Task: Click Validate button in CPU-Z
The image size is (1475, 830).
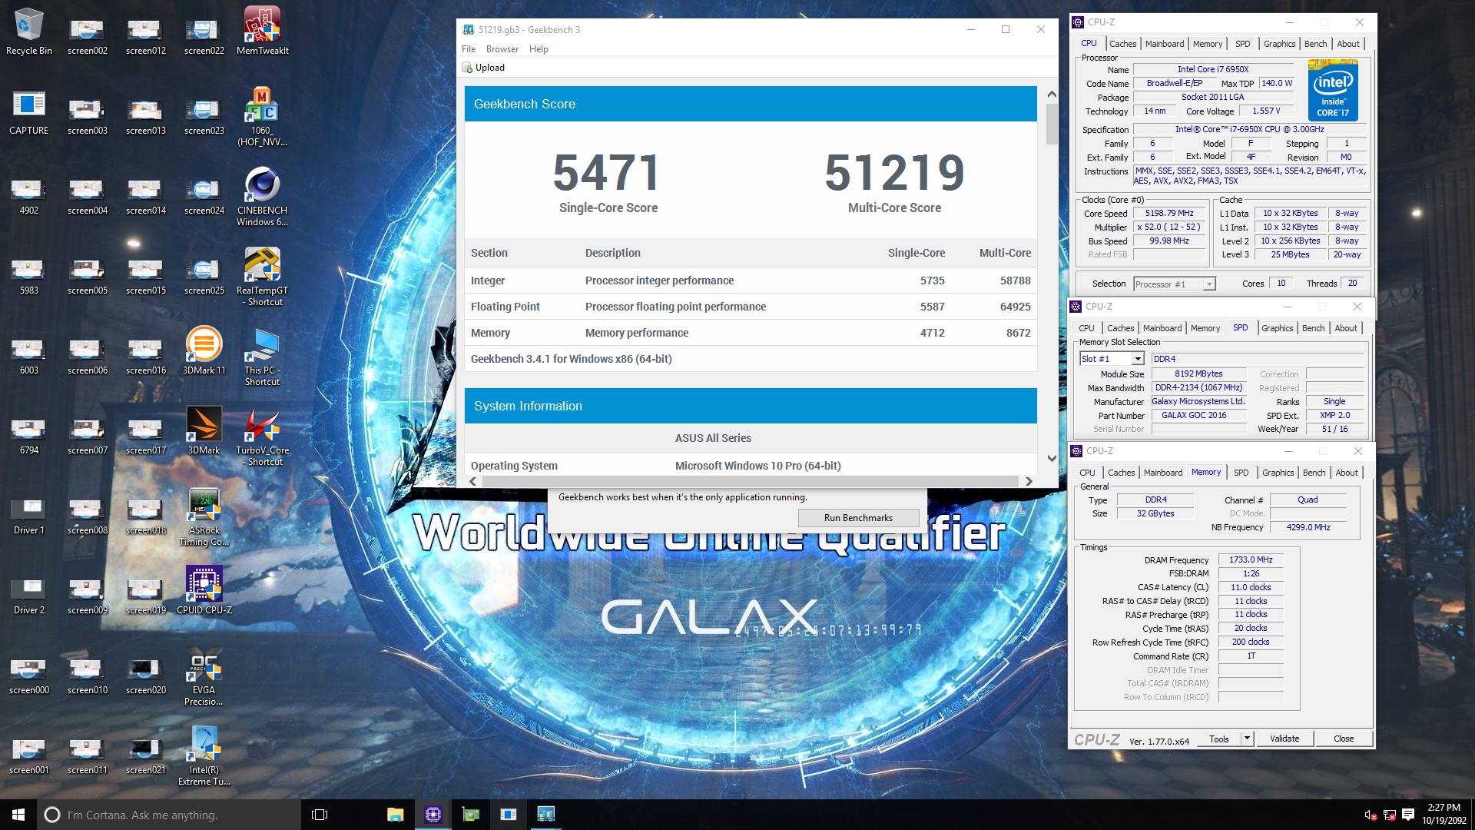Action: tap(1284, 739)
